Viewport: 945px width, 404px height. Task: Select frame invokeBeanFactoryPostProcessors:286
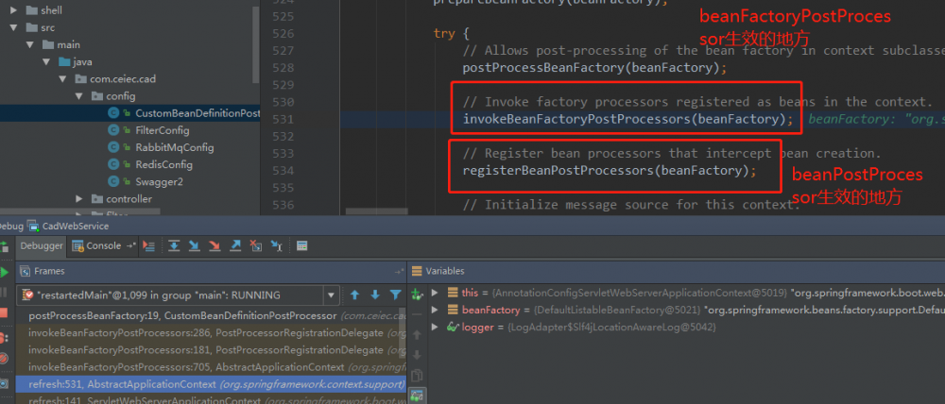click(x=210, y=332)
